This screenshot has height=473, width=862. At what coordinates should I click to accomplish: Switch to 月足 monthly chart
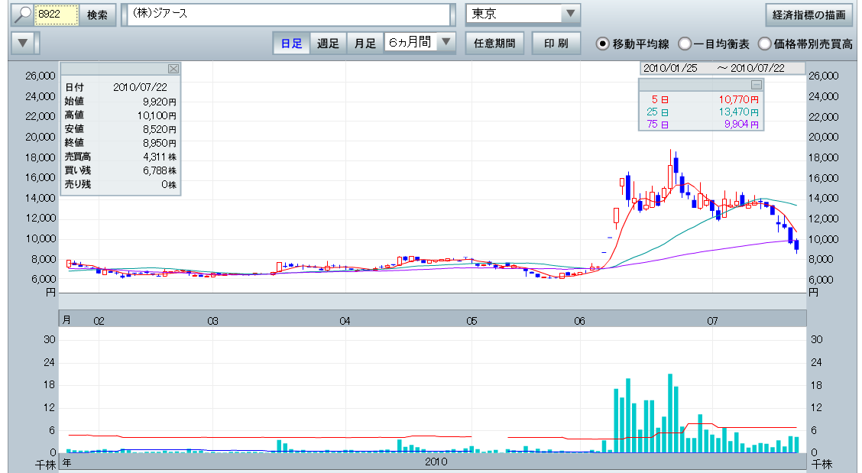365,43
